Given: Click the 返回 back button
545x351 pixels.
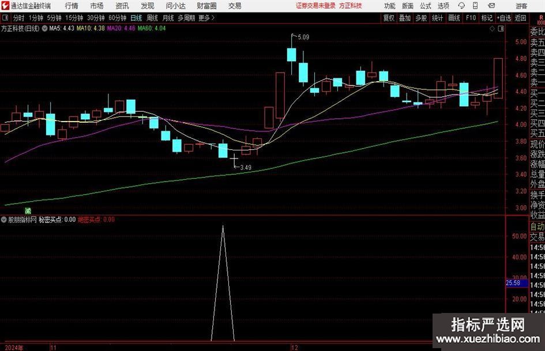Looking at the screenshot, I should 520,18.
